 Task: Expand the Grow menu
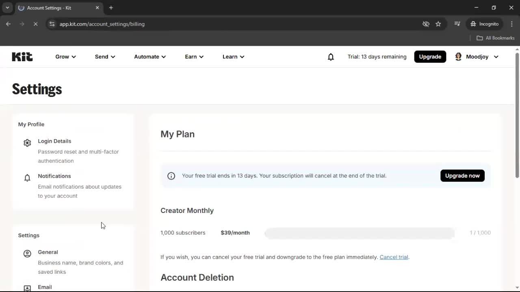pos(65,57)
